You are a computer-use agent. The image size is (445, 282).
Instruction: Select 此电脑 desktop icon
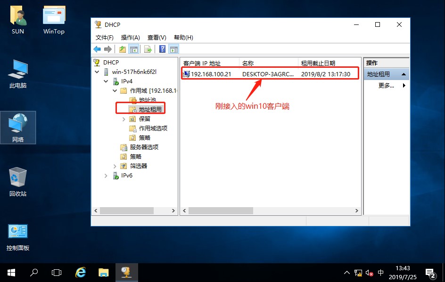point(18,74)
